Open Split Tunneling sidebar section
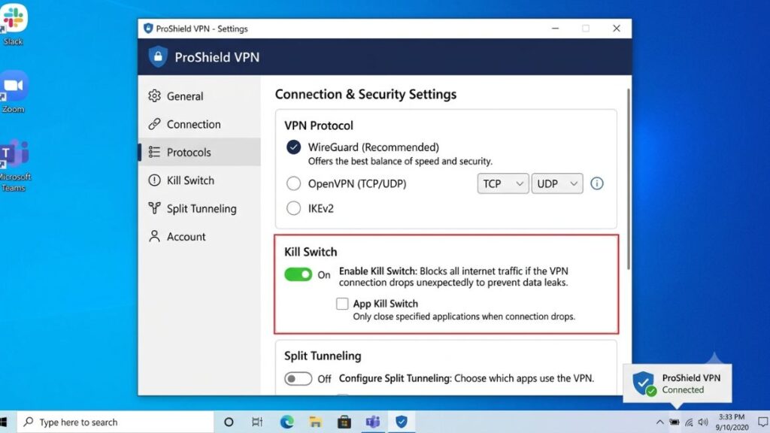This screenshot has width=770, height=433. coord(199,209)
